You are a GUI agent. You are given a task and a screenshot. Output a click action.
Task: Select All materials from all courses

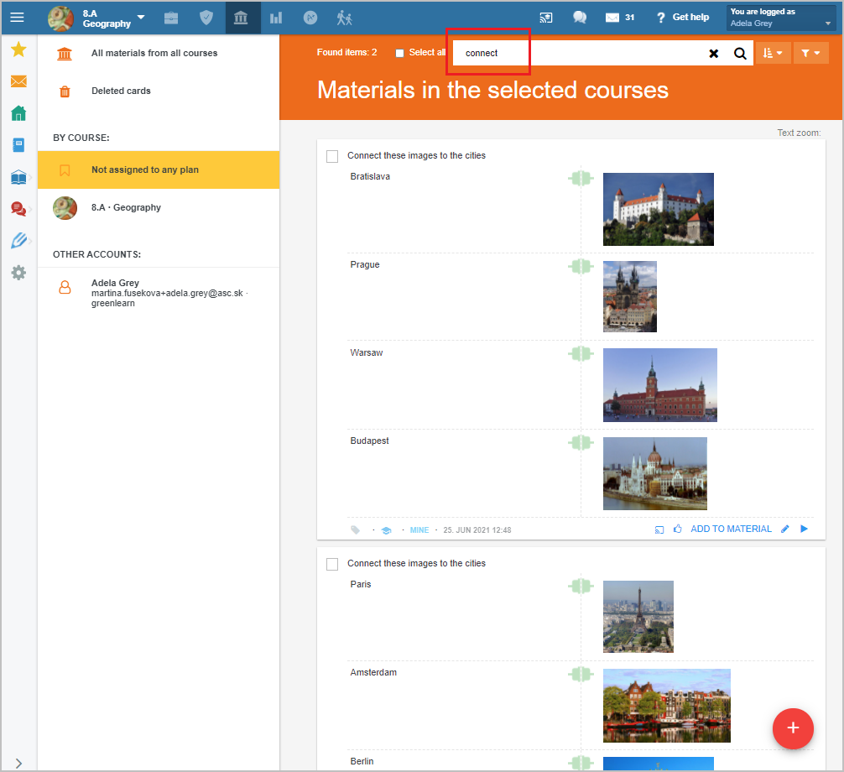point(159,54)
